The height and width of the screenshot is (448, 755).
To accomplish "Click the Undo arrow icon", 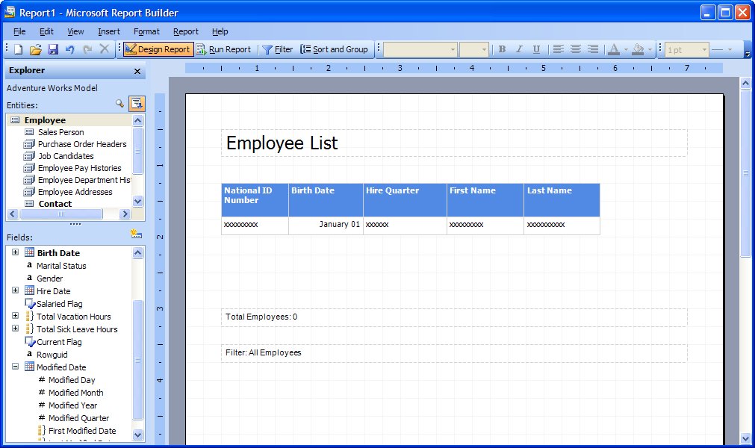I will pos(70,49).
